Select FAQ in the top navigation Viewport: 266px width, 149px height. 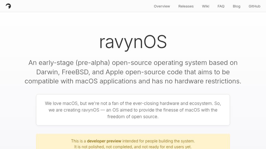click(x=221, y=6)
